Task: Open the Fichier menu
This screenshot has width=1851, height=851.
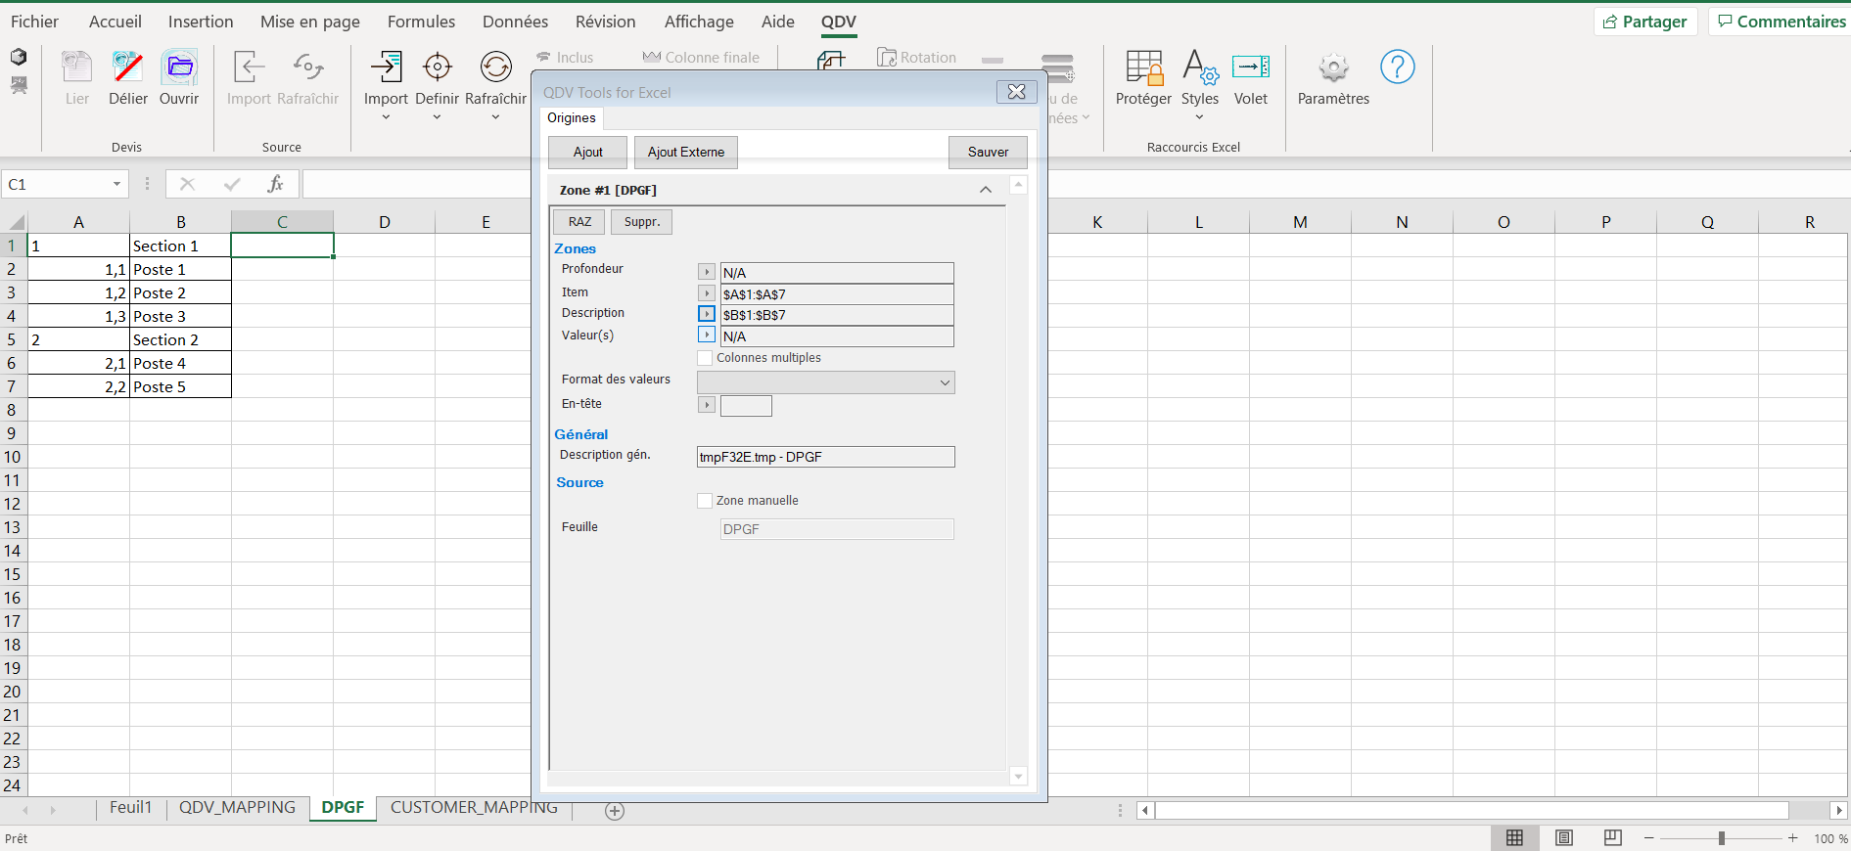Action: (x=34, y=22)
